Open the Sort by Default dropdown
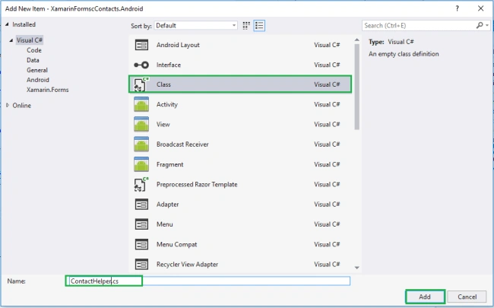The width and height of the screenshot is (494, 308). 195,26
